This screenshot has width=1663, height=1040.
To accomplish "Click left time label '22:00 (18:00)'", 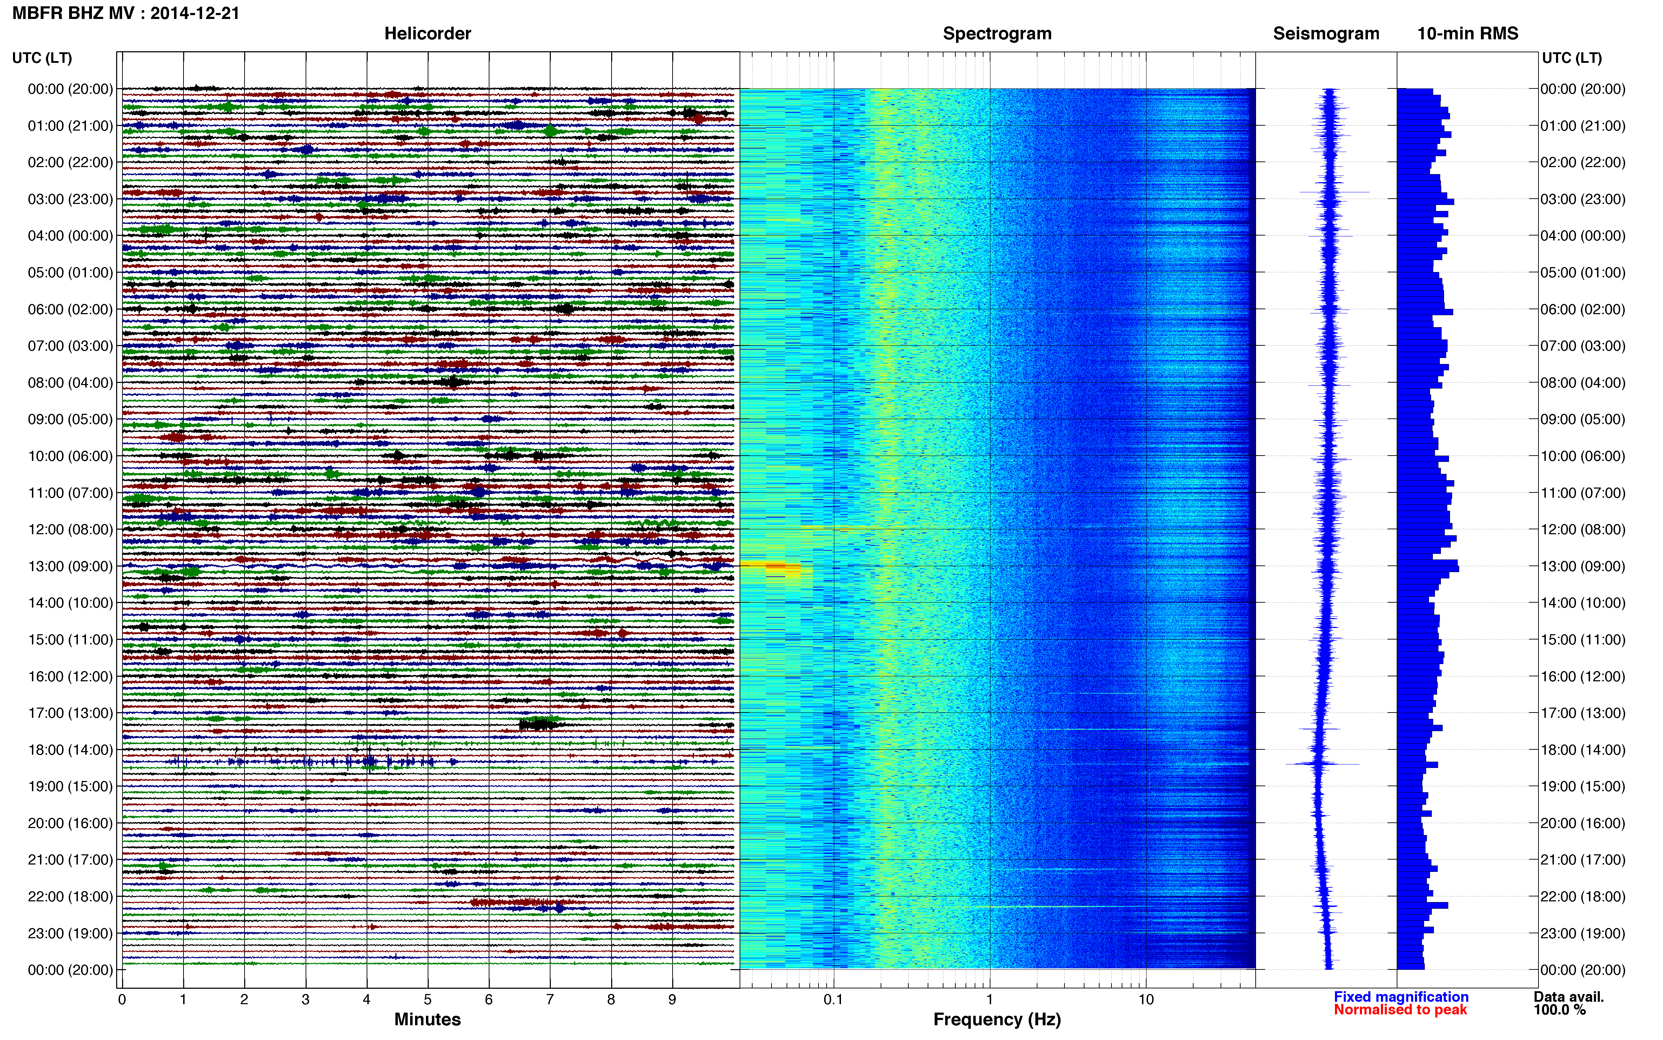I will (x=70, y=897).
